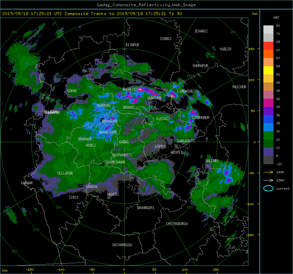Click the title Gadag_Composite_Reflectivity_Web_Image
293x274 pixels.
pos(146,5)
